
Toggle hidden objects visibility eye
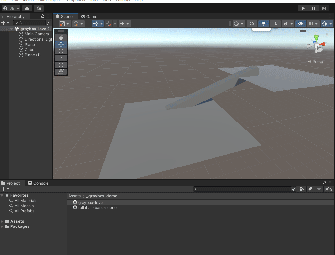pyautogui.click(x=300, y=24)
